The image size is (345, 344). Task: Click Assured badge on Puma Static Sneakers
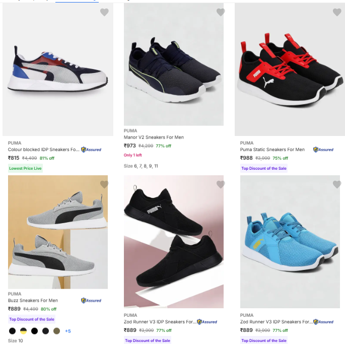(323, 150)
